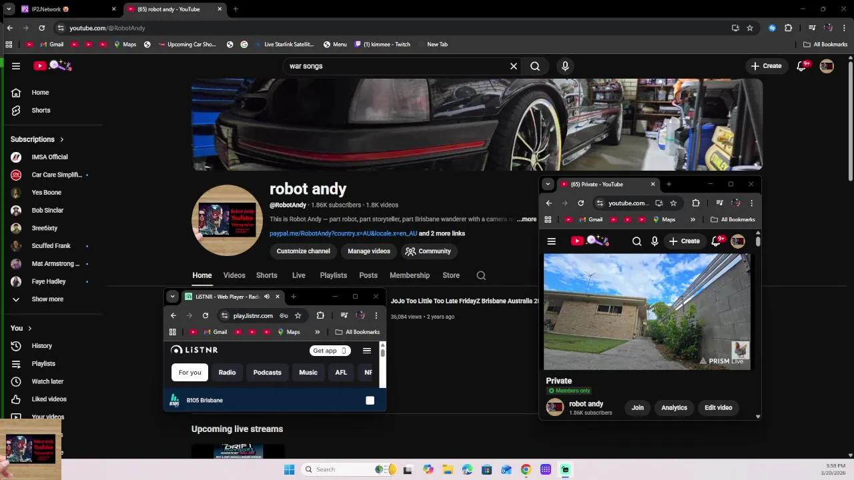Open tab search dropdown in main Chrome window

click(9, 9)
